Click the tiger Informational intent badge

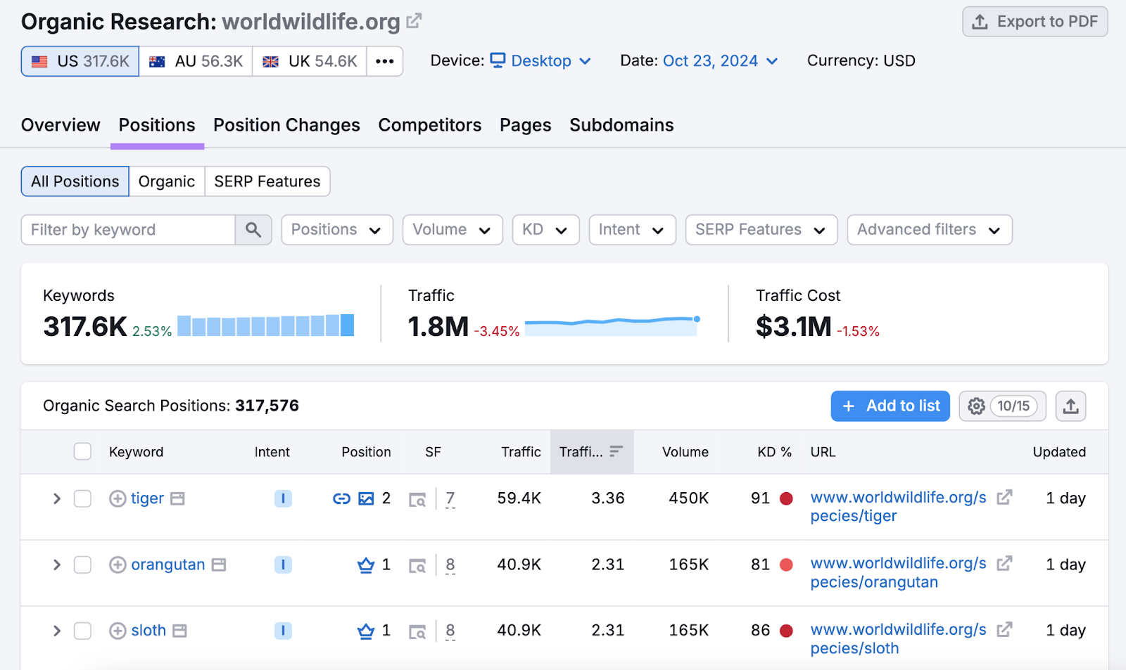tap(283, 498)
